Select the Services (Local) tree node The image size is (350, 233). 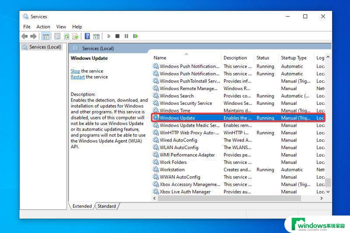click(x=42, y=47)
